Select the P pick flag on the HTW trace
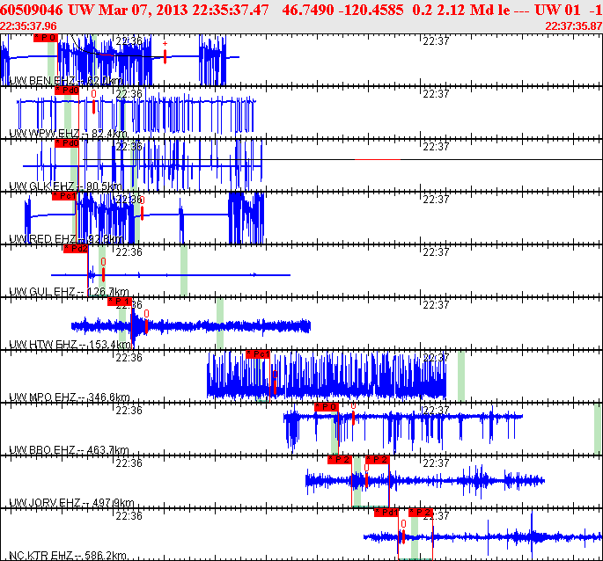Viewport: 603px width, 561px height. point(120,302)
